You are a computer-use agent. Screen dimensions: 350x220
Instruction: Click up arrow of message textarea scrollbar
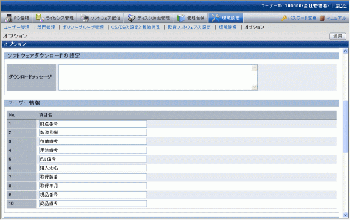click(x=254, y=68)
